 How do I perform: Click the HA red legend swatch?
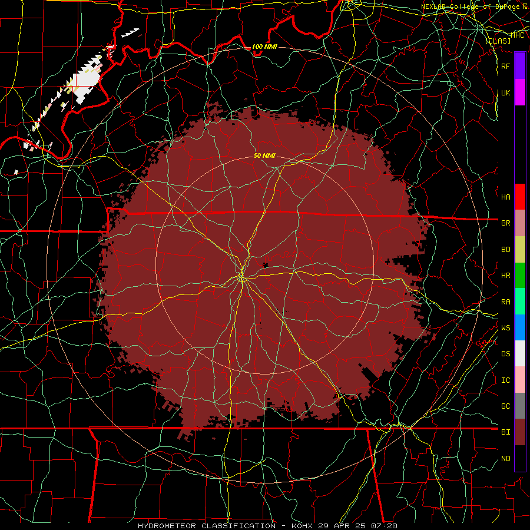[520, 197]
